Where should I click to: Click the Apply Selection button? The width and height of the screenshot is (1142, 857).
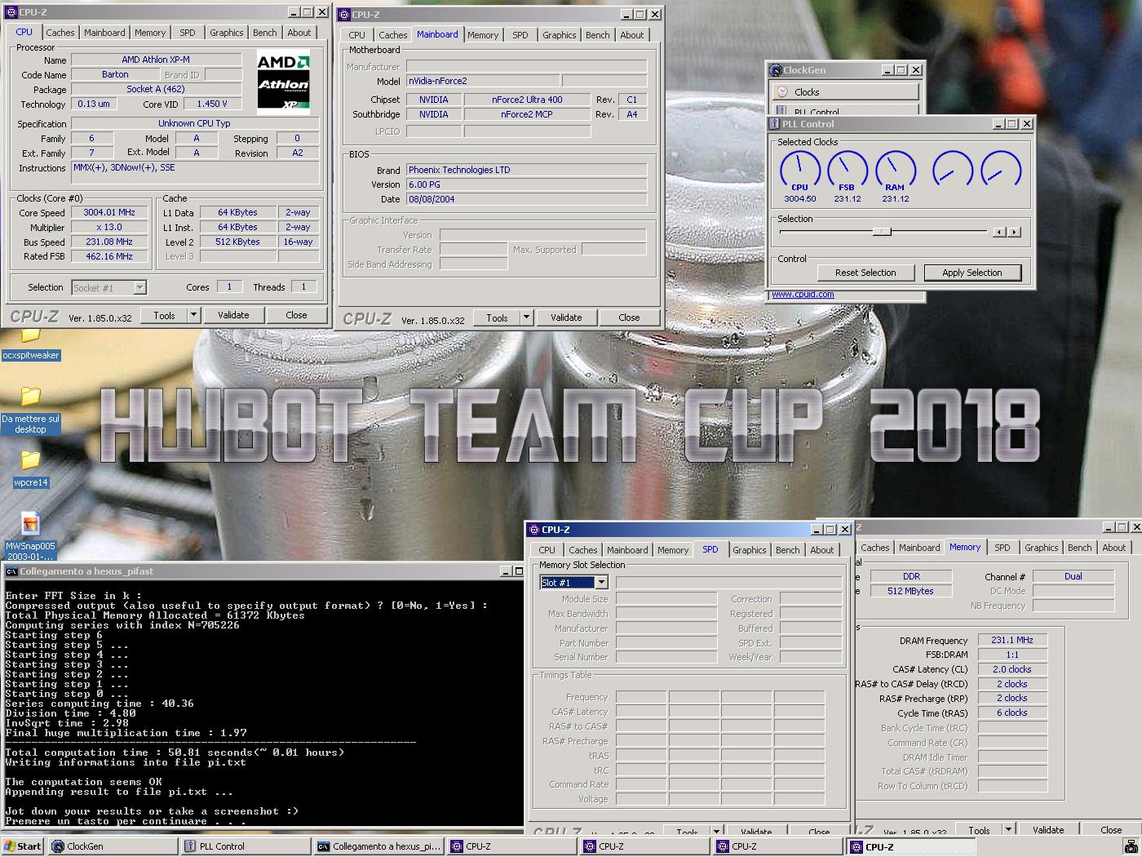point(972,273)
